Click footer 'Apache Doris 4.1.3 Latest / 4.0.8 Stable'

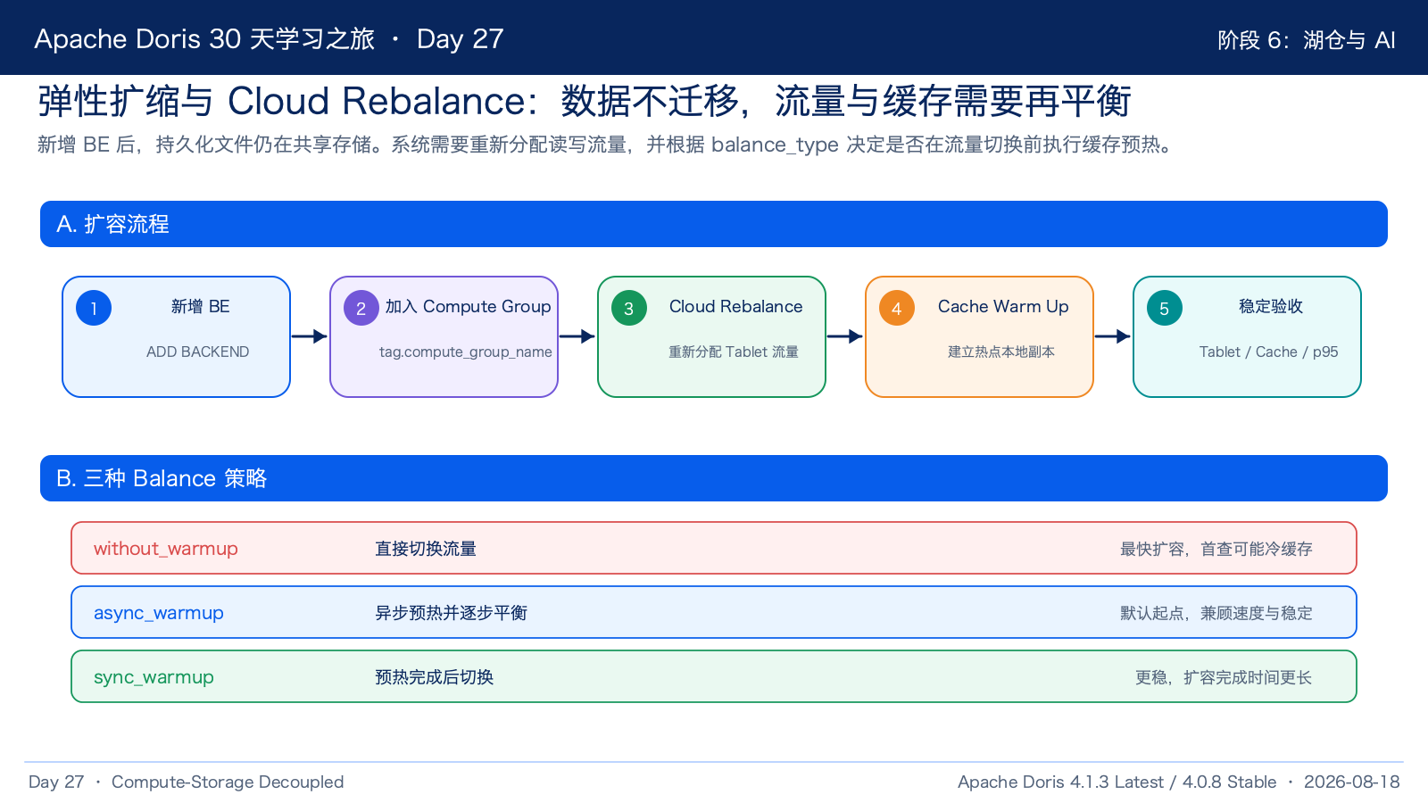(1117, 782)
